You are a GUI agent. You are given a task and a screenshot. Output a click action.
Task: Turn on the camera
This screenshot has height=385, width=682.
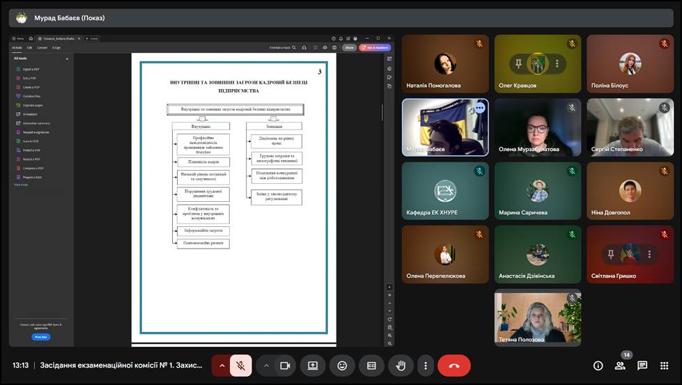tap(285, 366)
